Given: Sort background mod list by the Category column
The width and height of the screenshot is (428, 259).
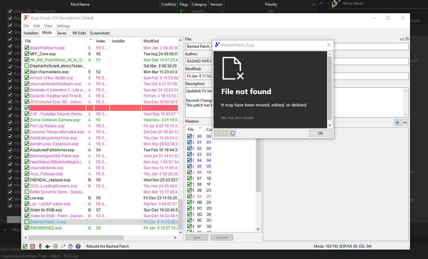Looking at the screenshot, I should point(199,4).
